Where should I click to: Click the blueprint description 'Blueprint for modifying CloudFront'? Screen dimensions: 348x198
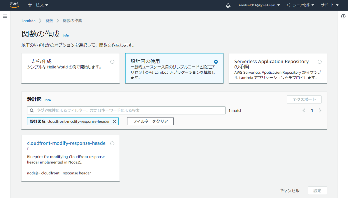click(x=66, y=160)
